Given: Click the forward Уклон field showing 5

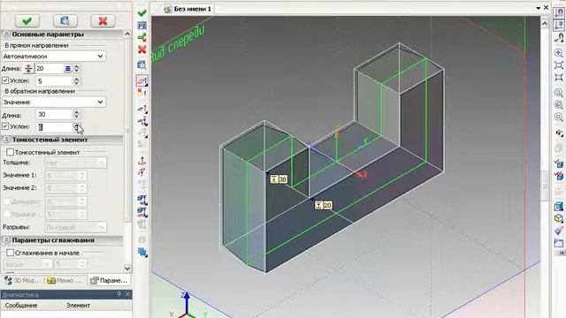Looking at the screenshot, I should [x=54, y=80].
